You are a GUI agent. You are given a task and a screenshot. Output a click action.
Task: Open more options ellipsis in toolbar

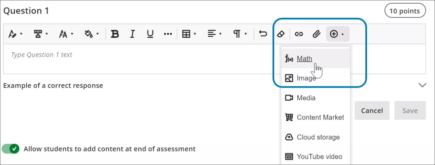point(168,34)
